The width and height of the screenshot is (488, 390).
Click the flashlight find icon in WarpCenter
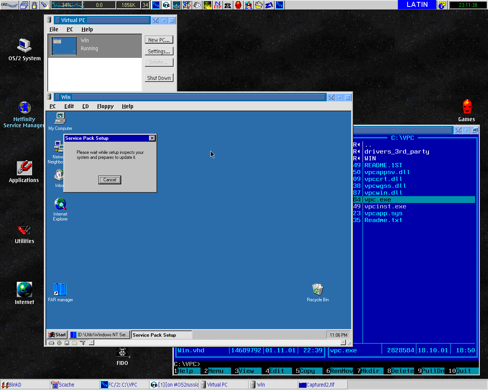[x=44, y=5]
